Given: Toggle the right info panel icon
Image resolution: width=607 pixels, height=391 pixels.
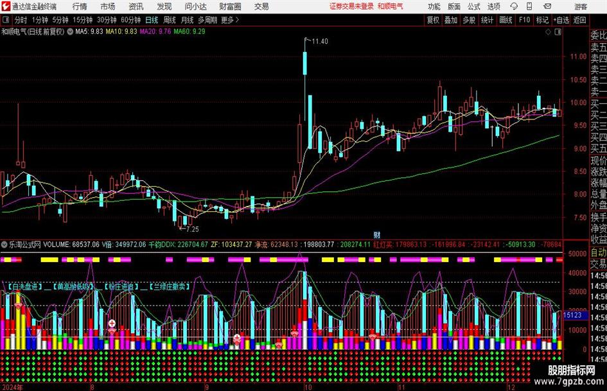Looking at the screenshot, I should (558, 32).
